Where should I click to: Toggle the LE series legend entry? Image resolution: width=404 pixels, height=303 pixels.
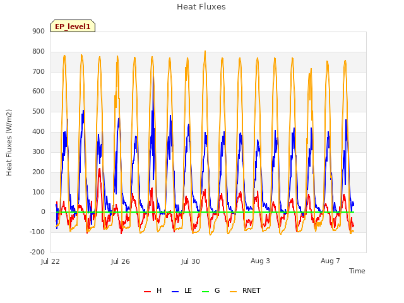(x=182, y=290)
